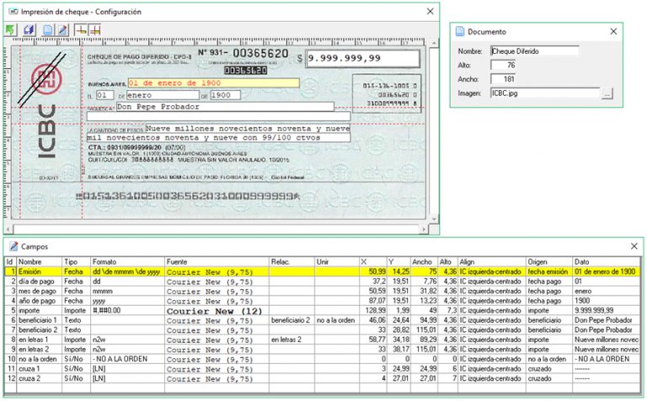The height and width of the screenshot is (401, 647).
Task: Click the '01' day field on cheque
Action: [104, 95]
